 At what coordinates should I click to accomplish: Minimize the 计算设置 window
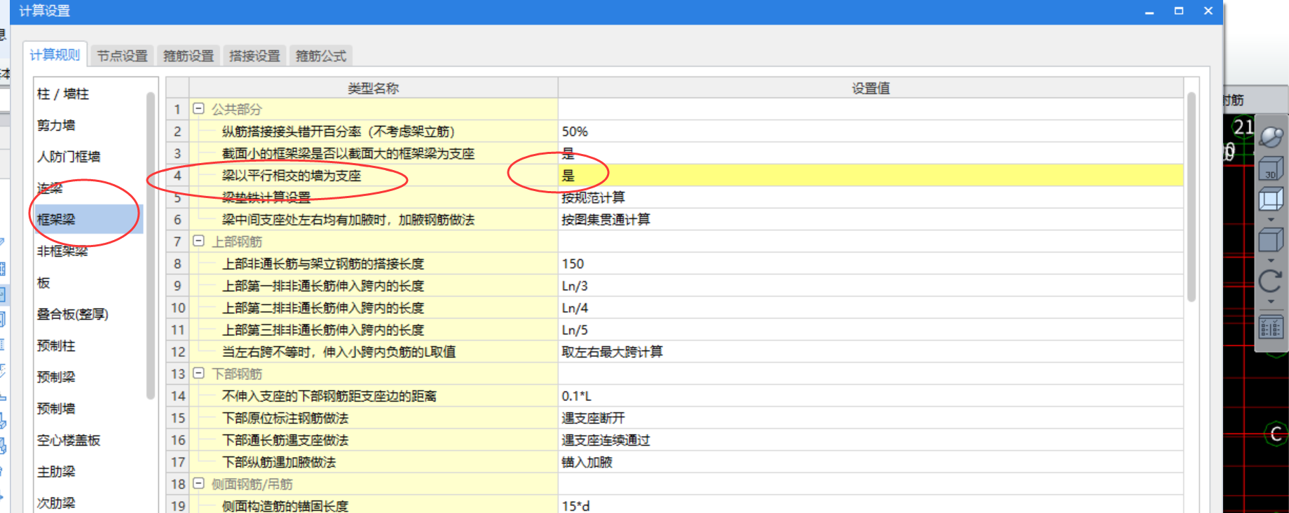click(1150, 11)
